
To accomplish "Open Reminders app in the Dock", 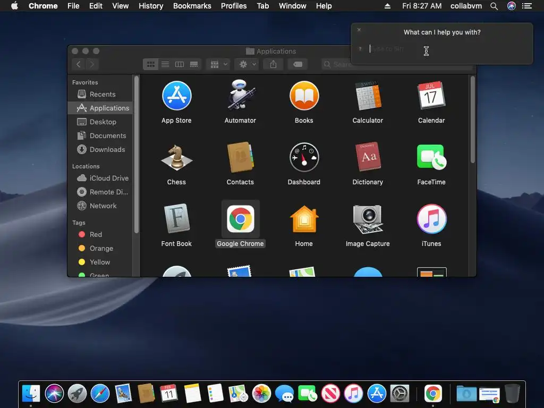I will [215, 394].
